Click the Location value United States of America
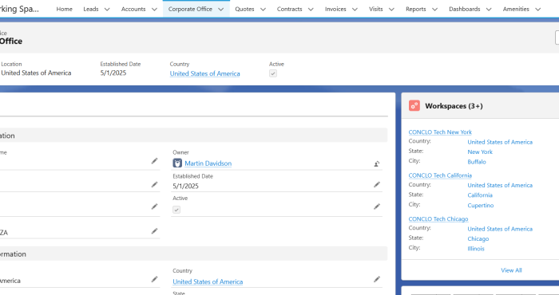 36,73
